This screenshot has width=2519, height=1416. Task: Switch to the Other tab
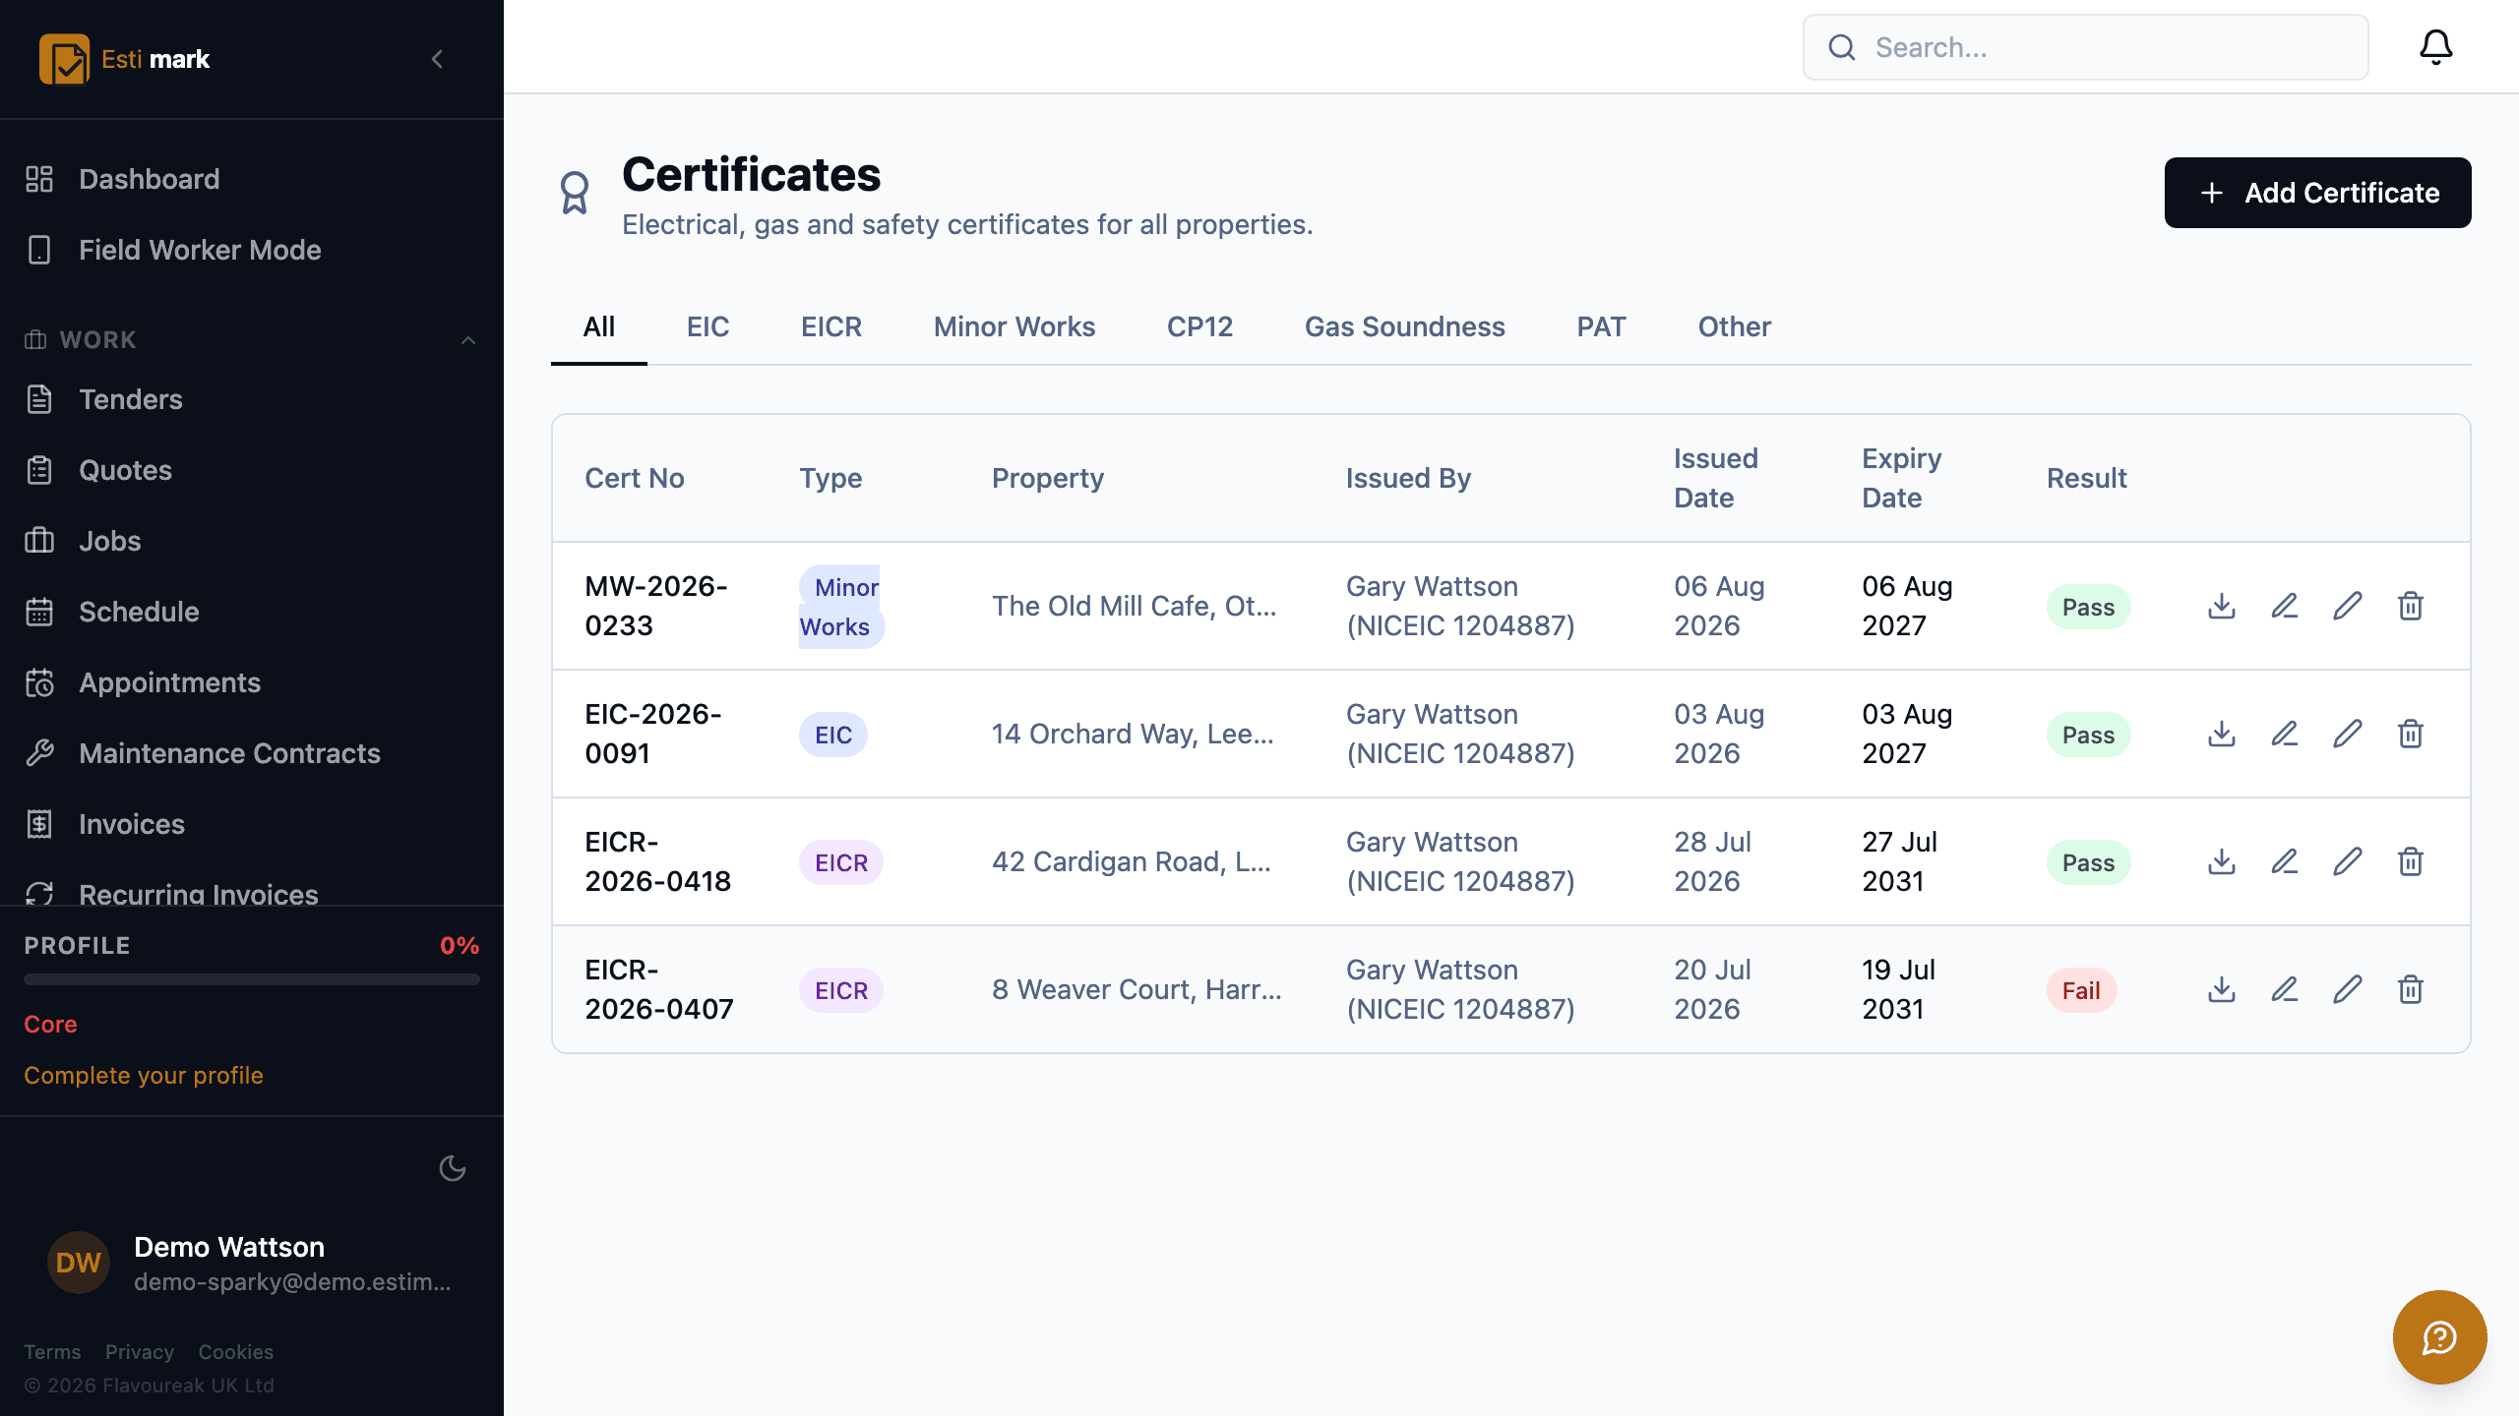(x=1734, y=326)
